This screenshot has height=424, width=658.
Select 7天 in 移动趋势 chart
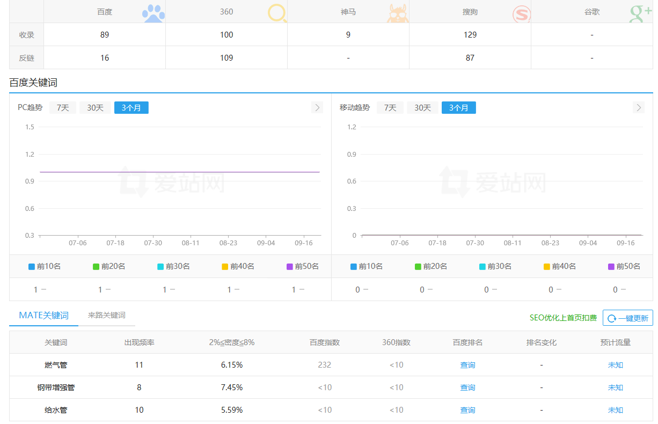pos(390,107)
